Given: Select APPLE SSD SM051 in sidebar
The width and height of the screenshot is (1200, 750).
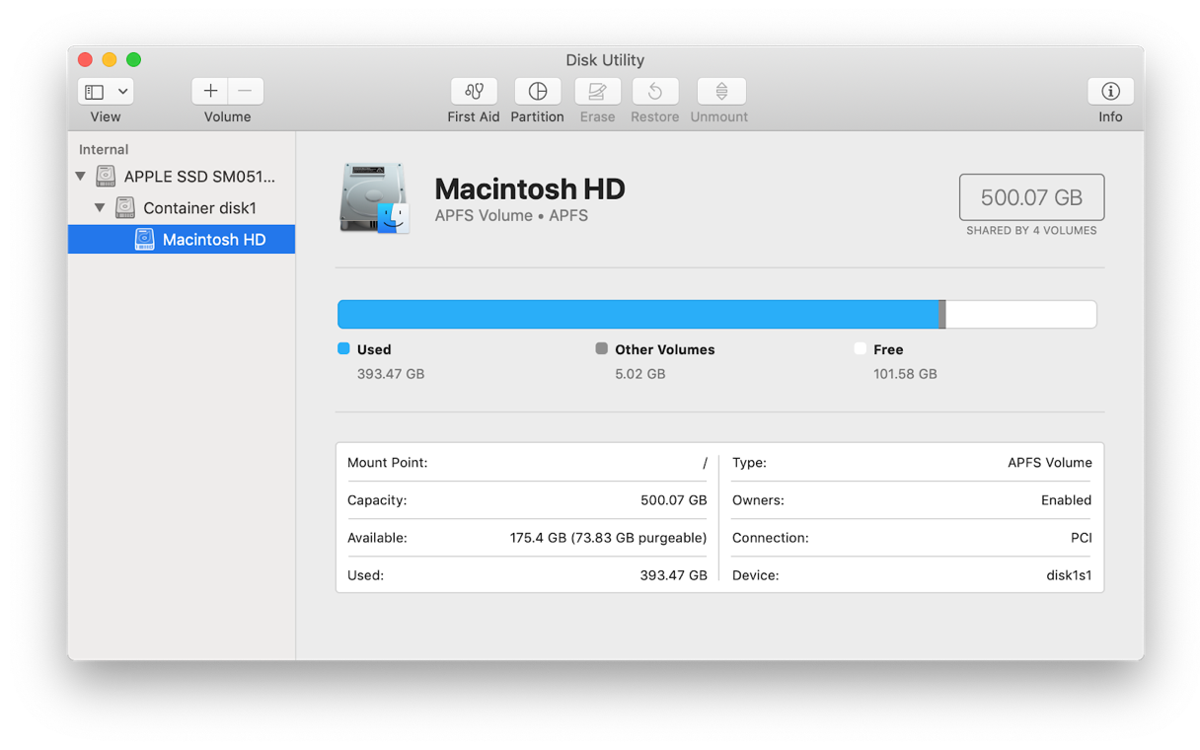Looking at the screenshot, I should pyautogui.click(x=182, y=177).
